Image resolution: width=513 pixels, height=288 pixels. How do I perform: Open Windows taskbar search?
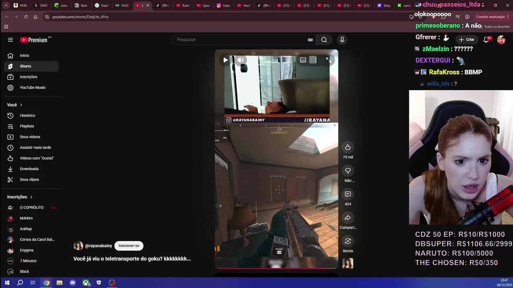(x=20, y=283)
